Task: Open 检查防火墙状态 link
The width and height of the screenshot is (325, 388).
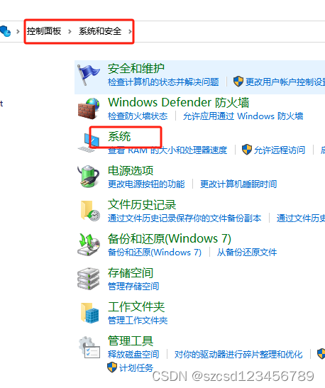Action: [x=138, y=116]
